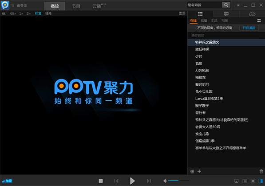Select the 本地 local sub-tab
This screenshot has width=265, height=186.
point(214,21)
